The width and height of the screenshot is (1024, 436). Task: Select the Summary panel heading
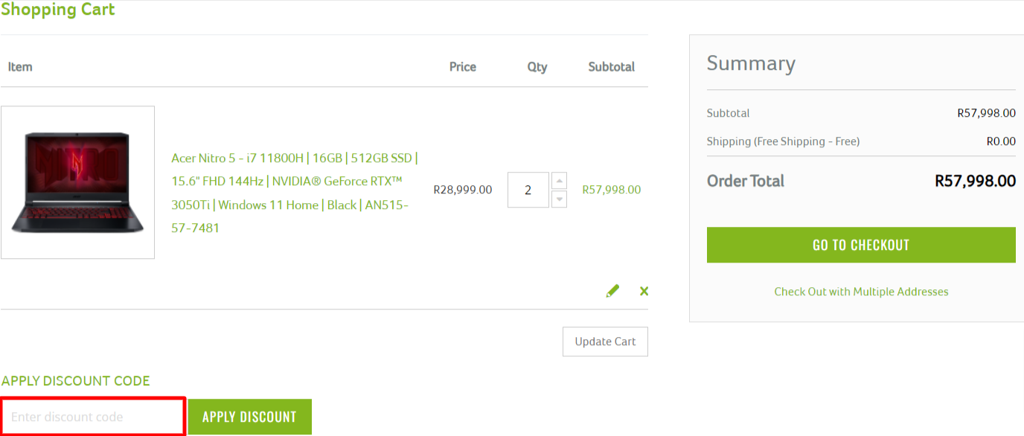[x=751, y=63]
